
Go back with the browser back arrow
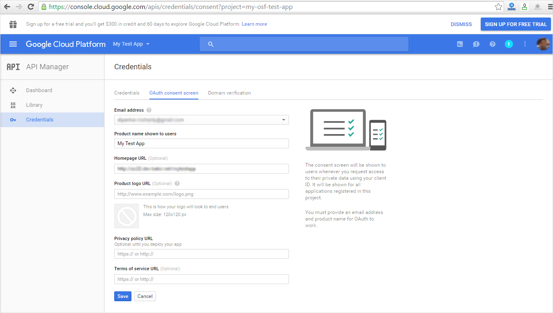tap(7, 7)
